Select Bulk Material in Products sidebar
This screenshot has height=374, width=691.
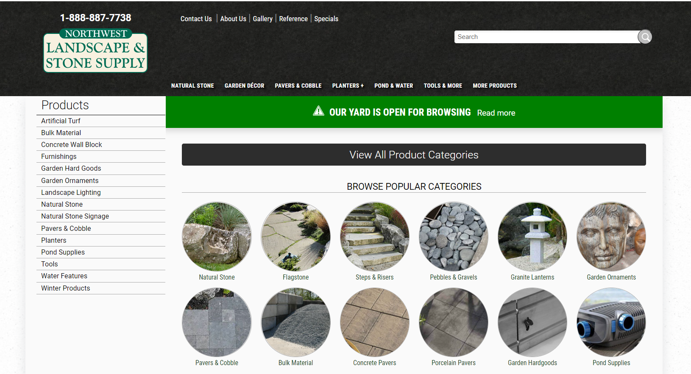pos(101,133)
